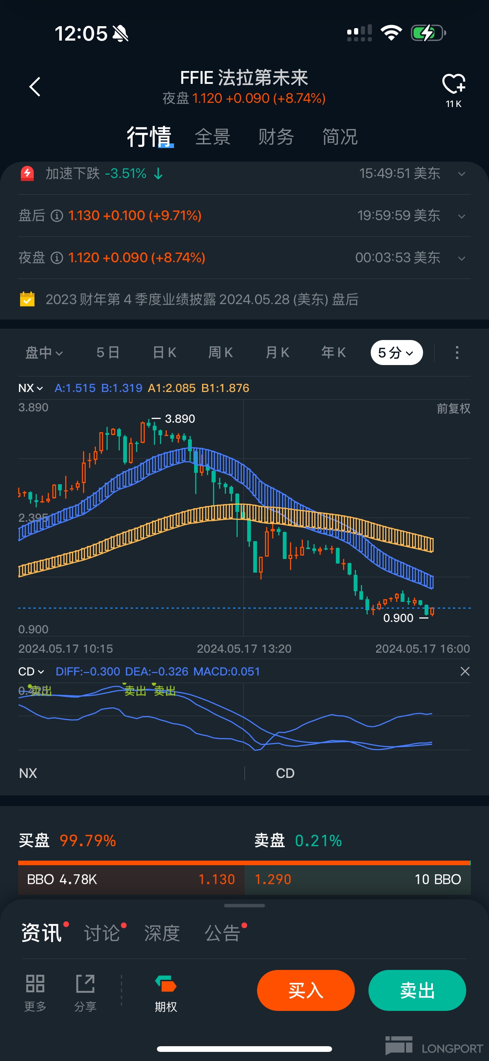This screenshot has width=489, height=1061.
Task: Toggle the 前复权 adjustment setting
Action: 453,409
